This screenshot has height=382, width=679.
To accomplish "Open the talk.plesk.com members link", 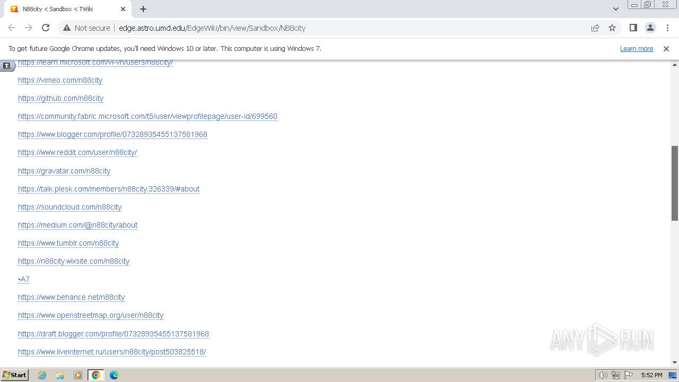I will tap(109, 189).
